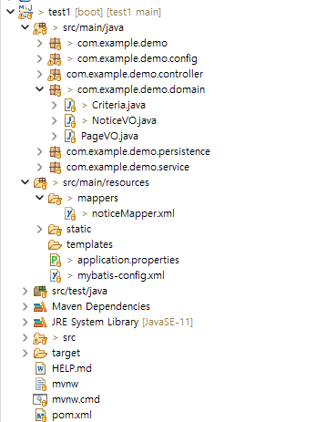Click the mvnw file icon
The height and width of the screenshot is (422, 336).
(41, 385)
